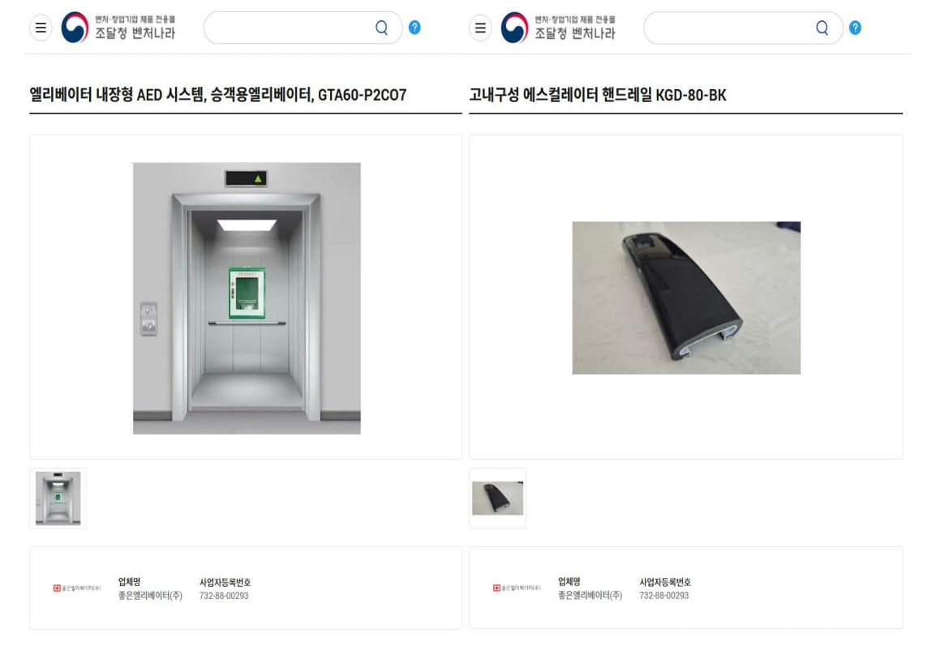Click the right 좋은엘리베이터(주) company name

590,596
